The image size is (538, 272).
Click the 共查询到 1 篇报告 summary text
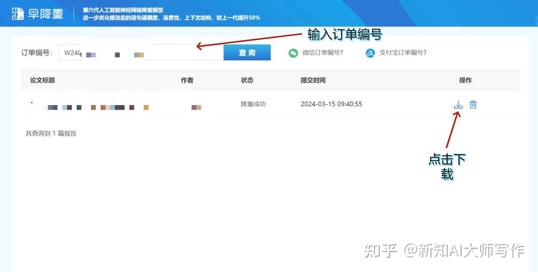pyautogui.click(x=50, y=133)
